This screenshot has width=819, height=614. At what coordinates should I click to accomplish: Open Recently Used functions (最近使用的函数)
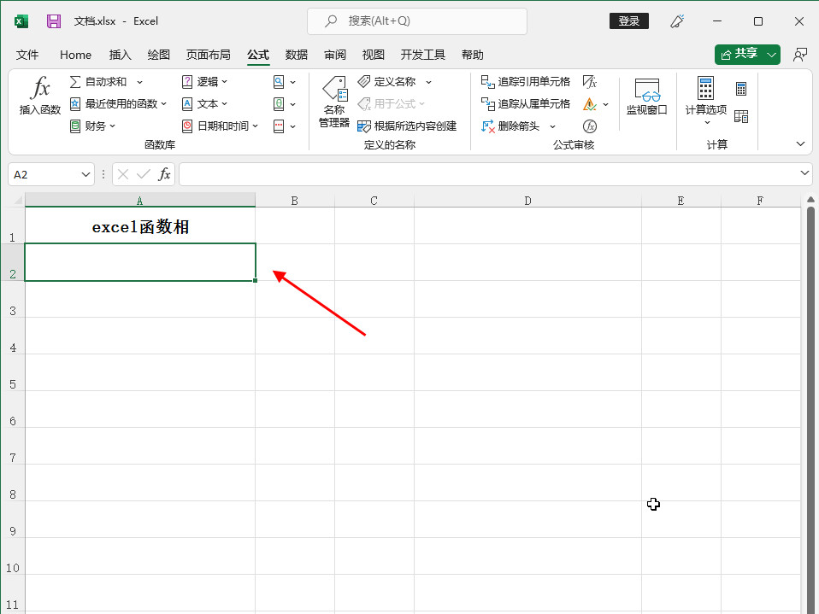point(119,104)
